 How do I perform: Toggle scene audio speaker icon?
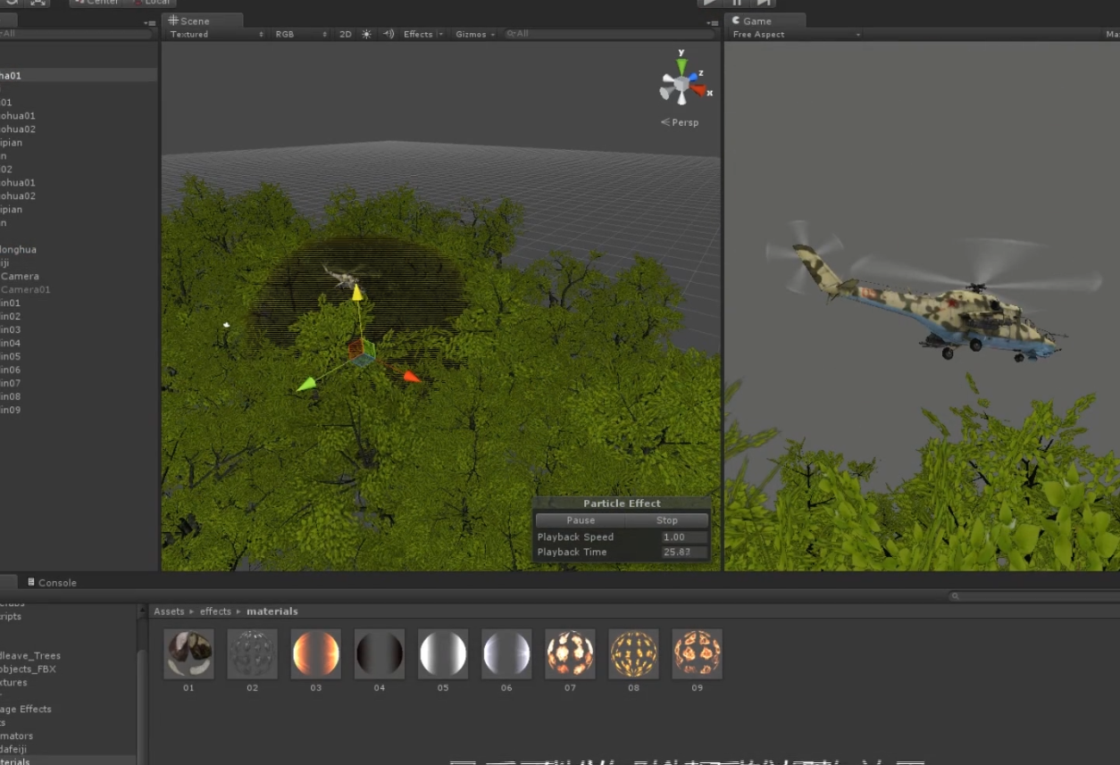[389, 34]
